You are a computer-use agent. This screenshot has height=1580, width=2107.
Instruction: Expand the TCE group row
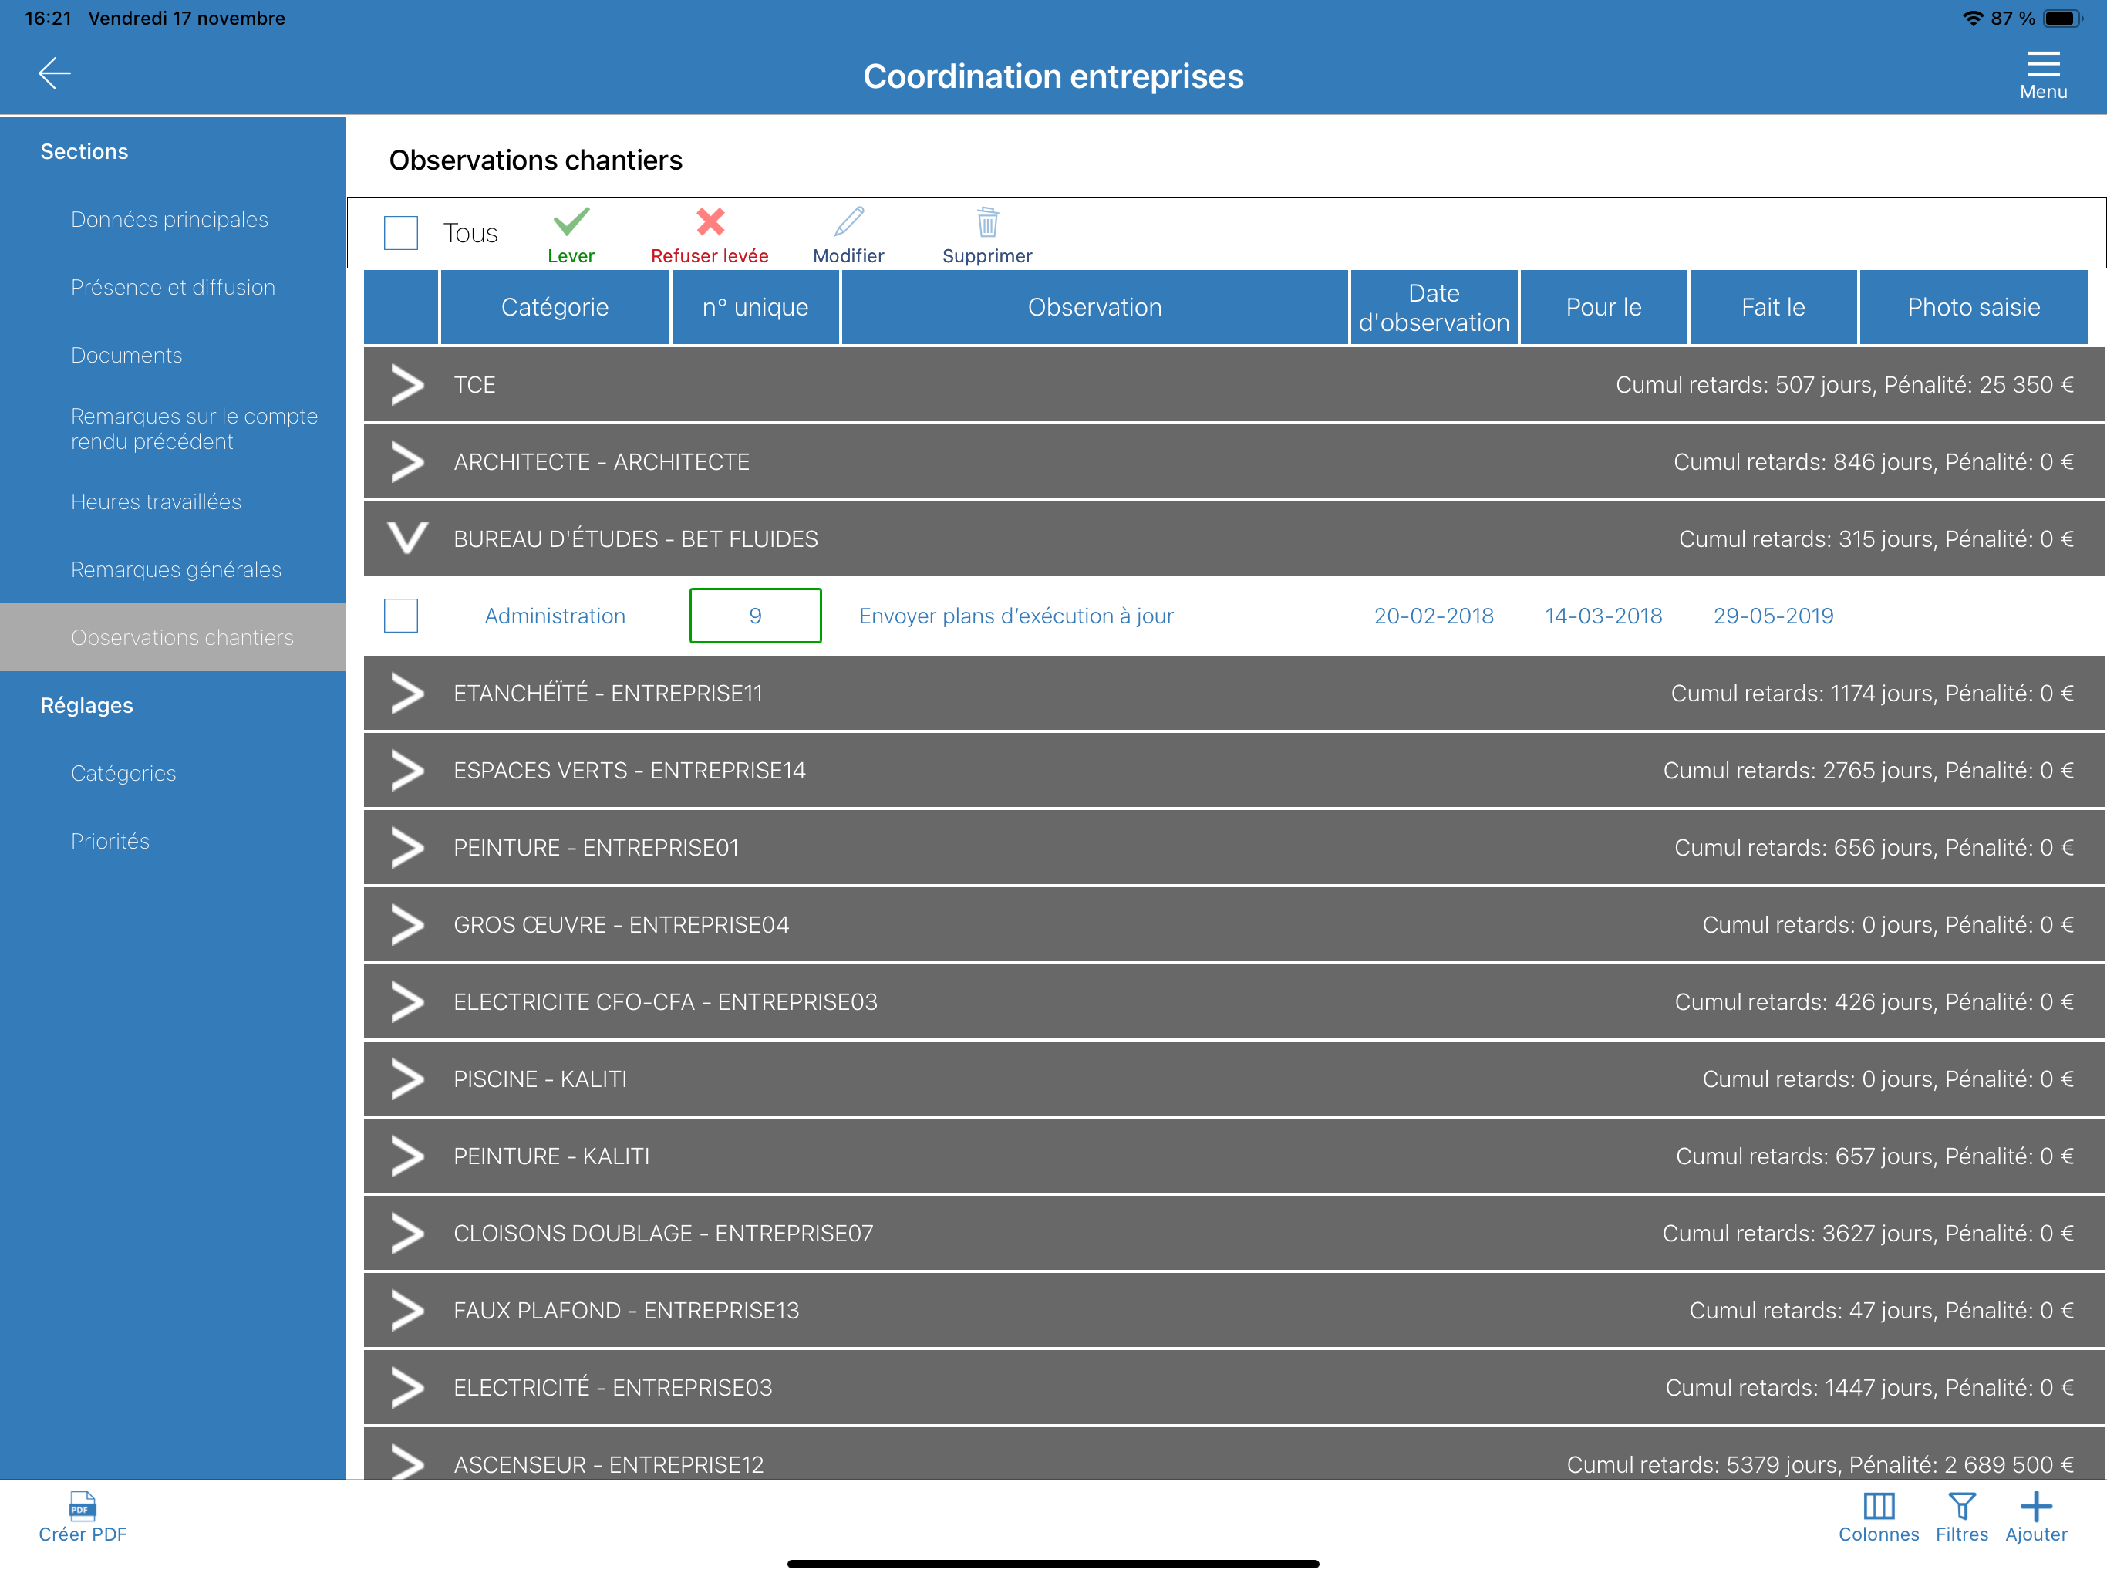coord(1233,385)
